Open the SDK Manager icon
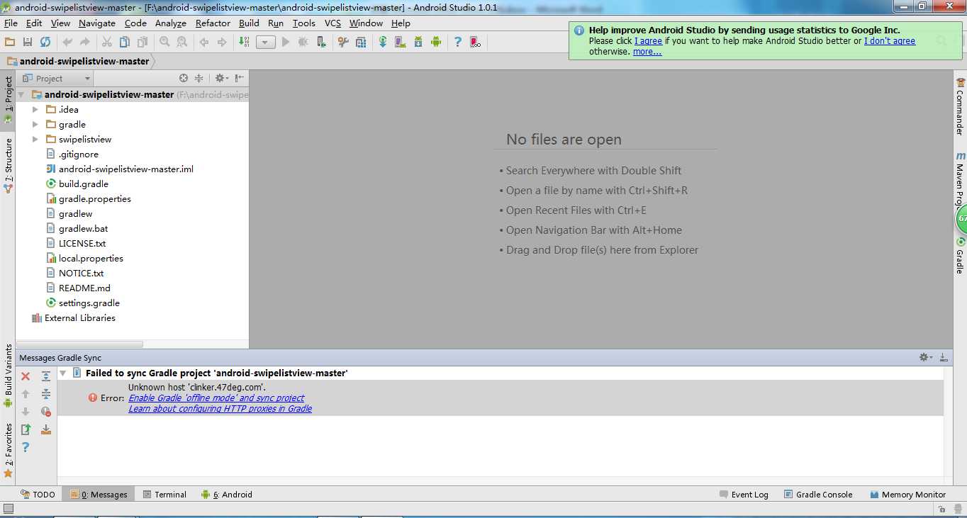This screenshot has height=518, width=967. (x=418, y=43)
